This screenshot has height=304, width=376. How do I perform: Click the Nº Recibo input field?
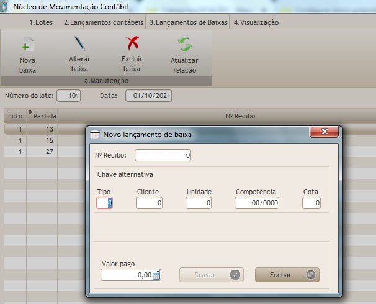pyautogui.click(x=163, y=156)
